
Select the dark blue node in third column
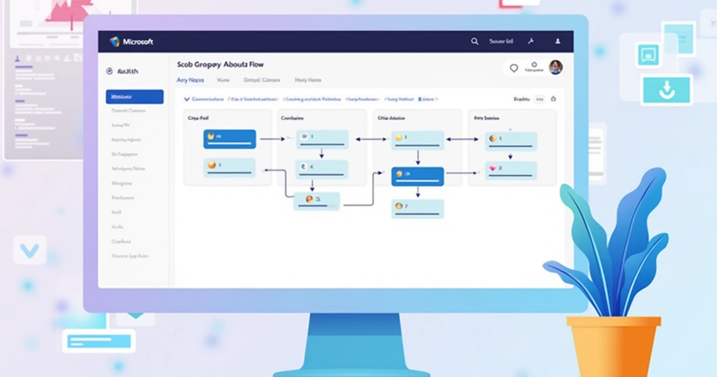pos(417,176)
